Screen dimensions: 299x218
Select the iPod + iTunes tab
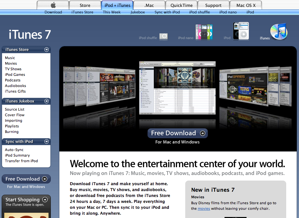[x=117, y=5]
